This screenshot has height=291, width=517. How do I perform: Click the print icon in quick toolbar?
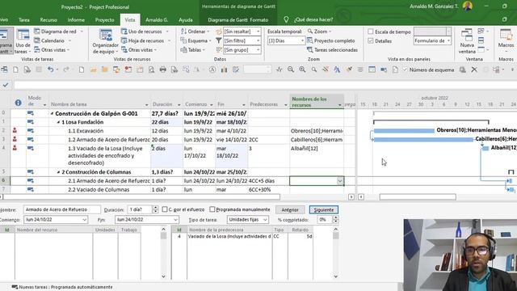pos(163,70)
